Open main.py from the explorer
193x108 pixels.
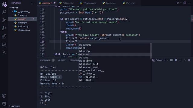[22, 19]
